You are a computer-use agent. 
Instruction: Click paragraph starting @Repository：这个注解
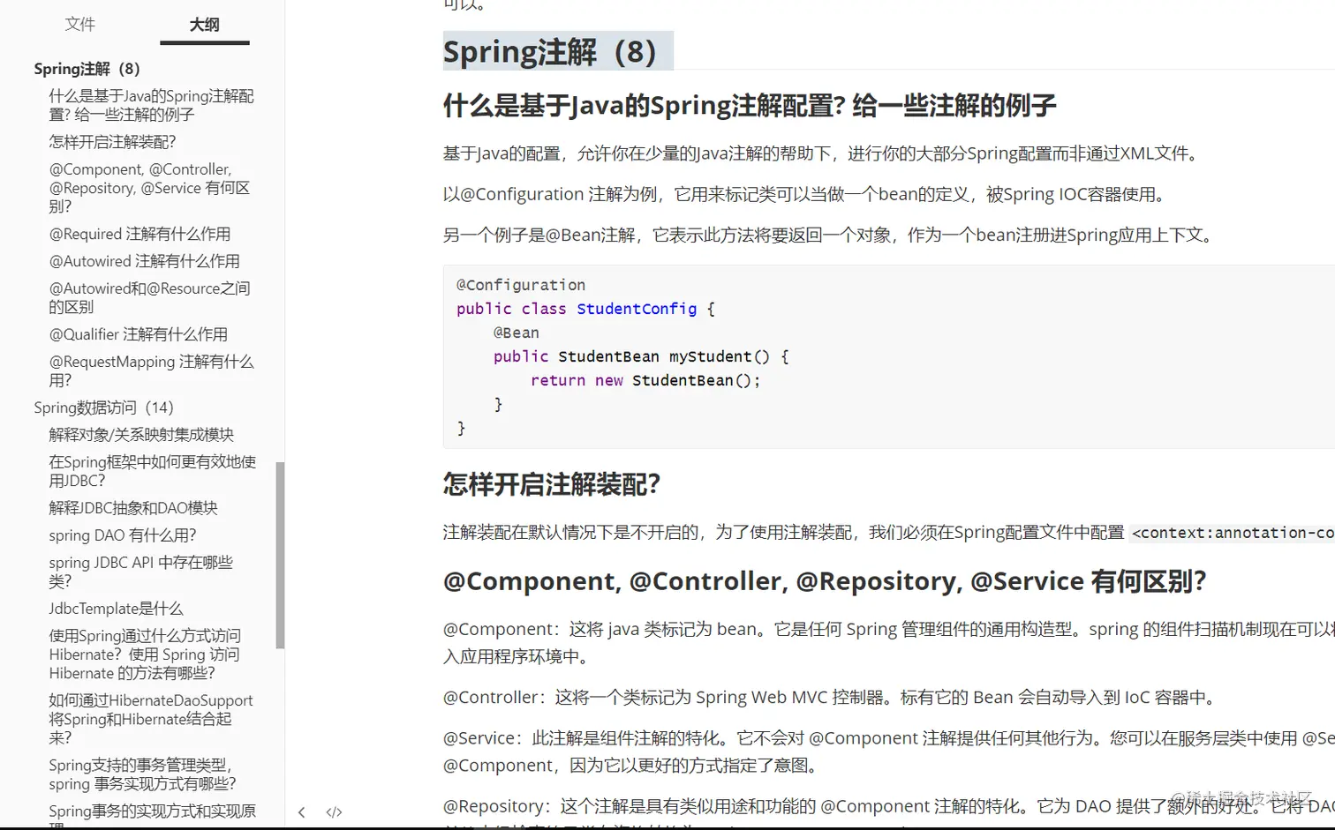[889, 811]
